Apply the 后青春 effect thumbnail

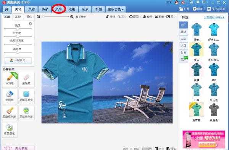click(x=197, y=110)
